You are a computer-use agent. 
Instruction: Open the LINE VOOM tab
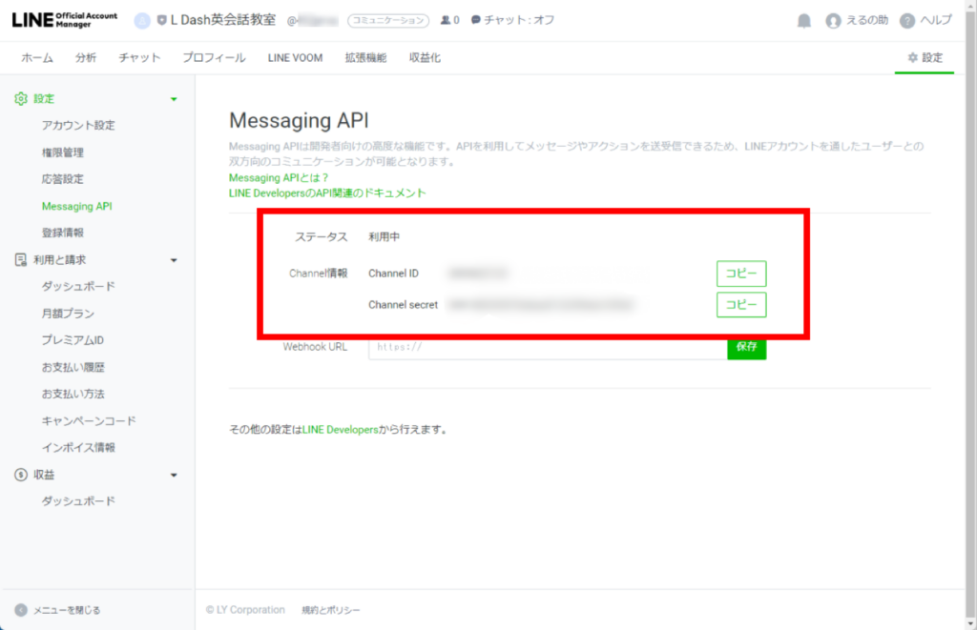(x=296, y=58)
